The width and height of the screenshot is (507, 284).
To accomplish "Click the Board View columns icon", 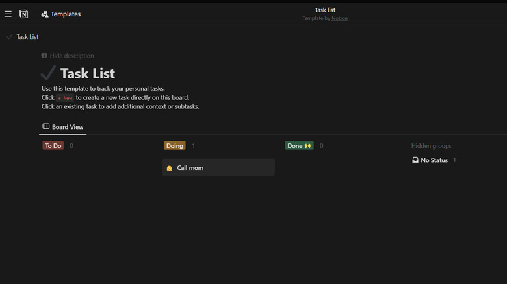I will tap(46, 126).
